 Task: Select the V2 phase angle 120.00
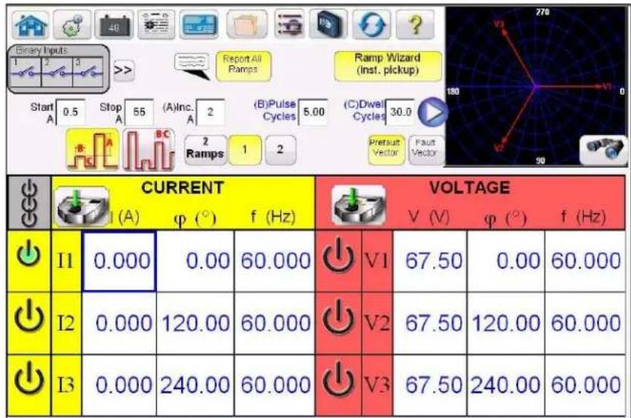coord(507,323)
